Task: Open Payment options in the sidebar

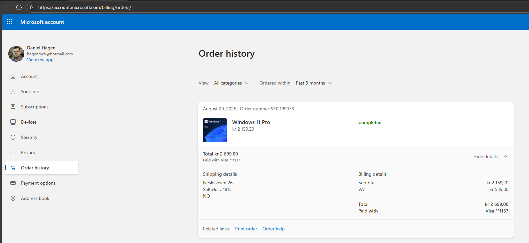Action: (x=42, y=183)
